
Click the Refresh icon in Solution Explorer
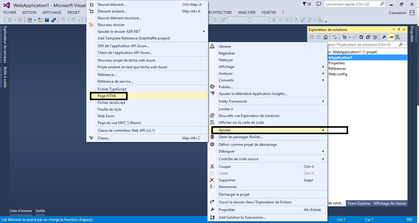click(361, 37)
